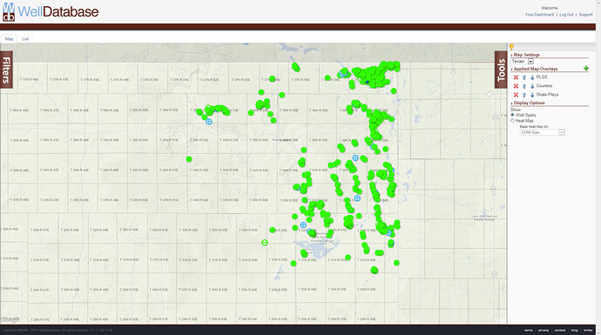This screenshot has width=601, height=335.
Task: Move the Counties overlay up
Action: (x=524, y=86)
